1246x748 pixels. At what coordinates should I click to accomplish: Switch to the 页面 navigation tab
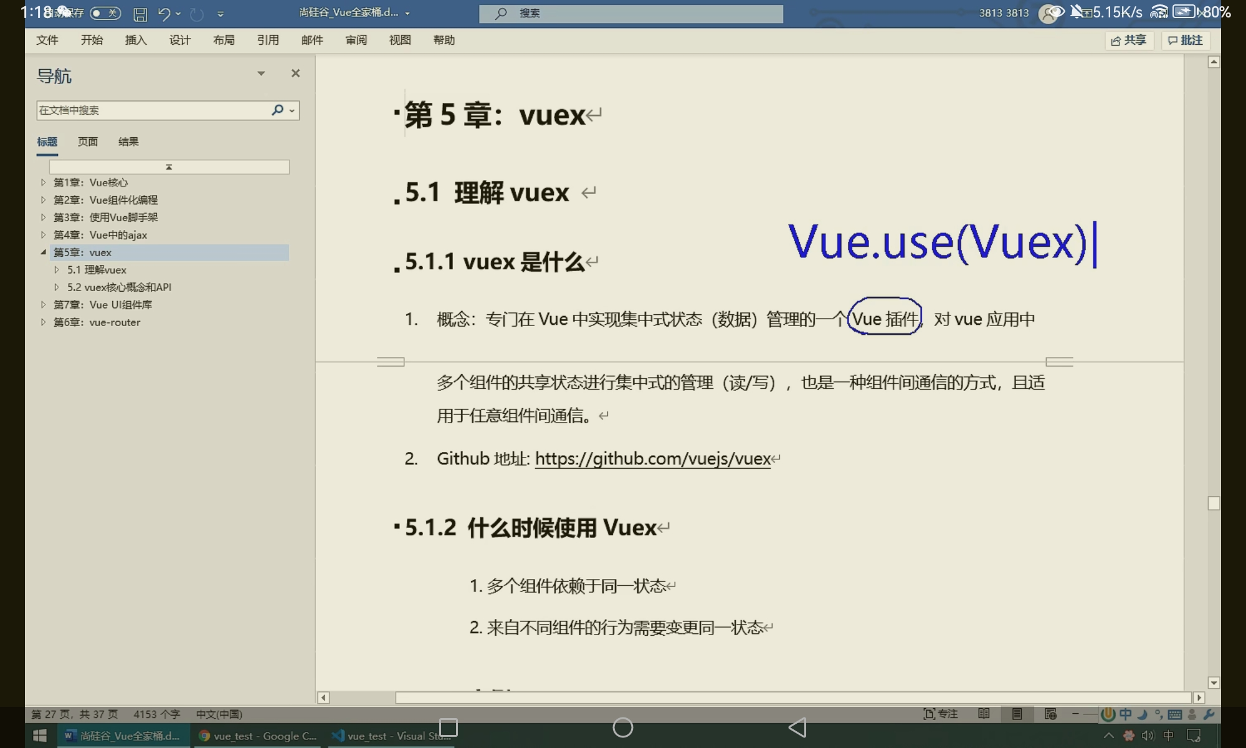coord(88,142)
